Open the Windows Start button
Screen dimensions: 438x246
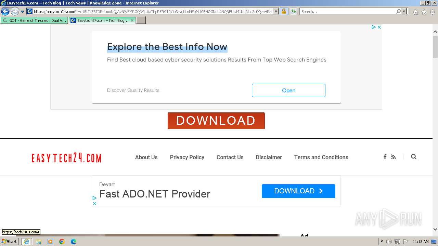(x=10, y=242)
